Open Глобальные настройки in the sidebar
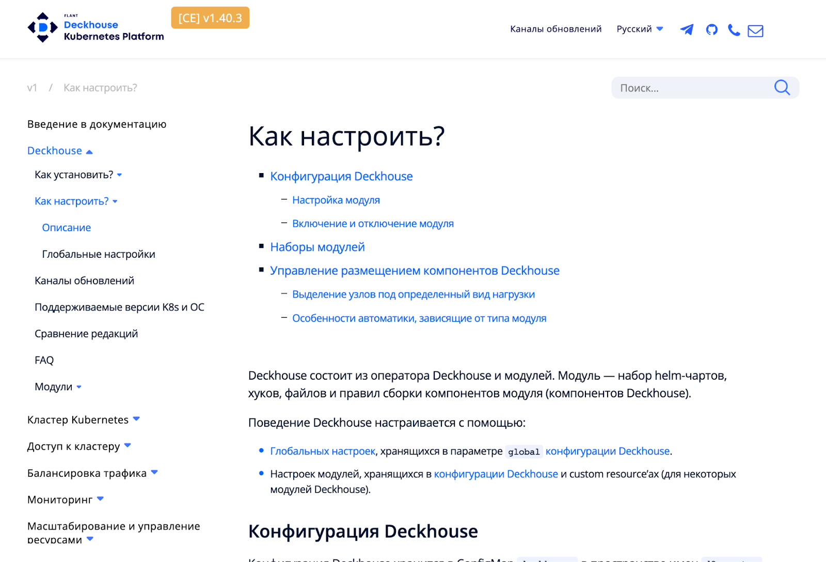The width and height of the screenshot is (826, 562). (99, 254)
